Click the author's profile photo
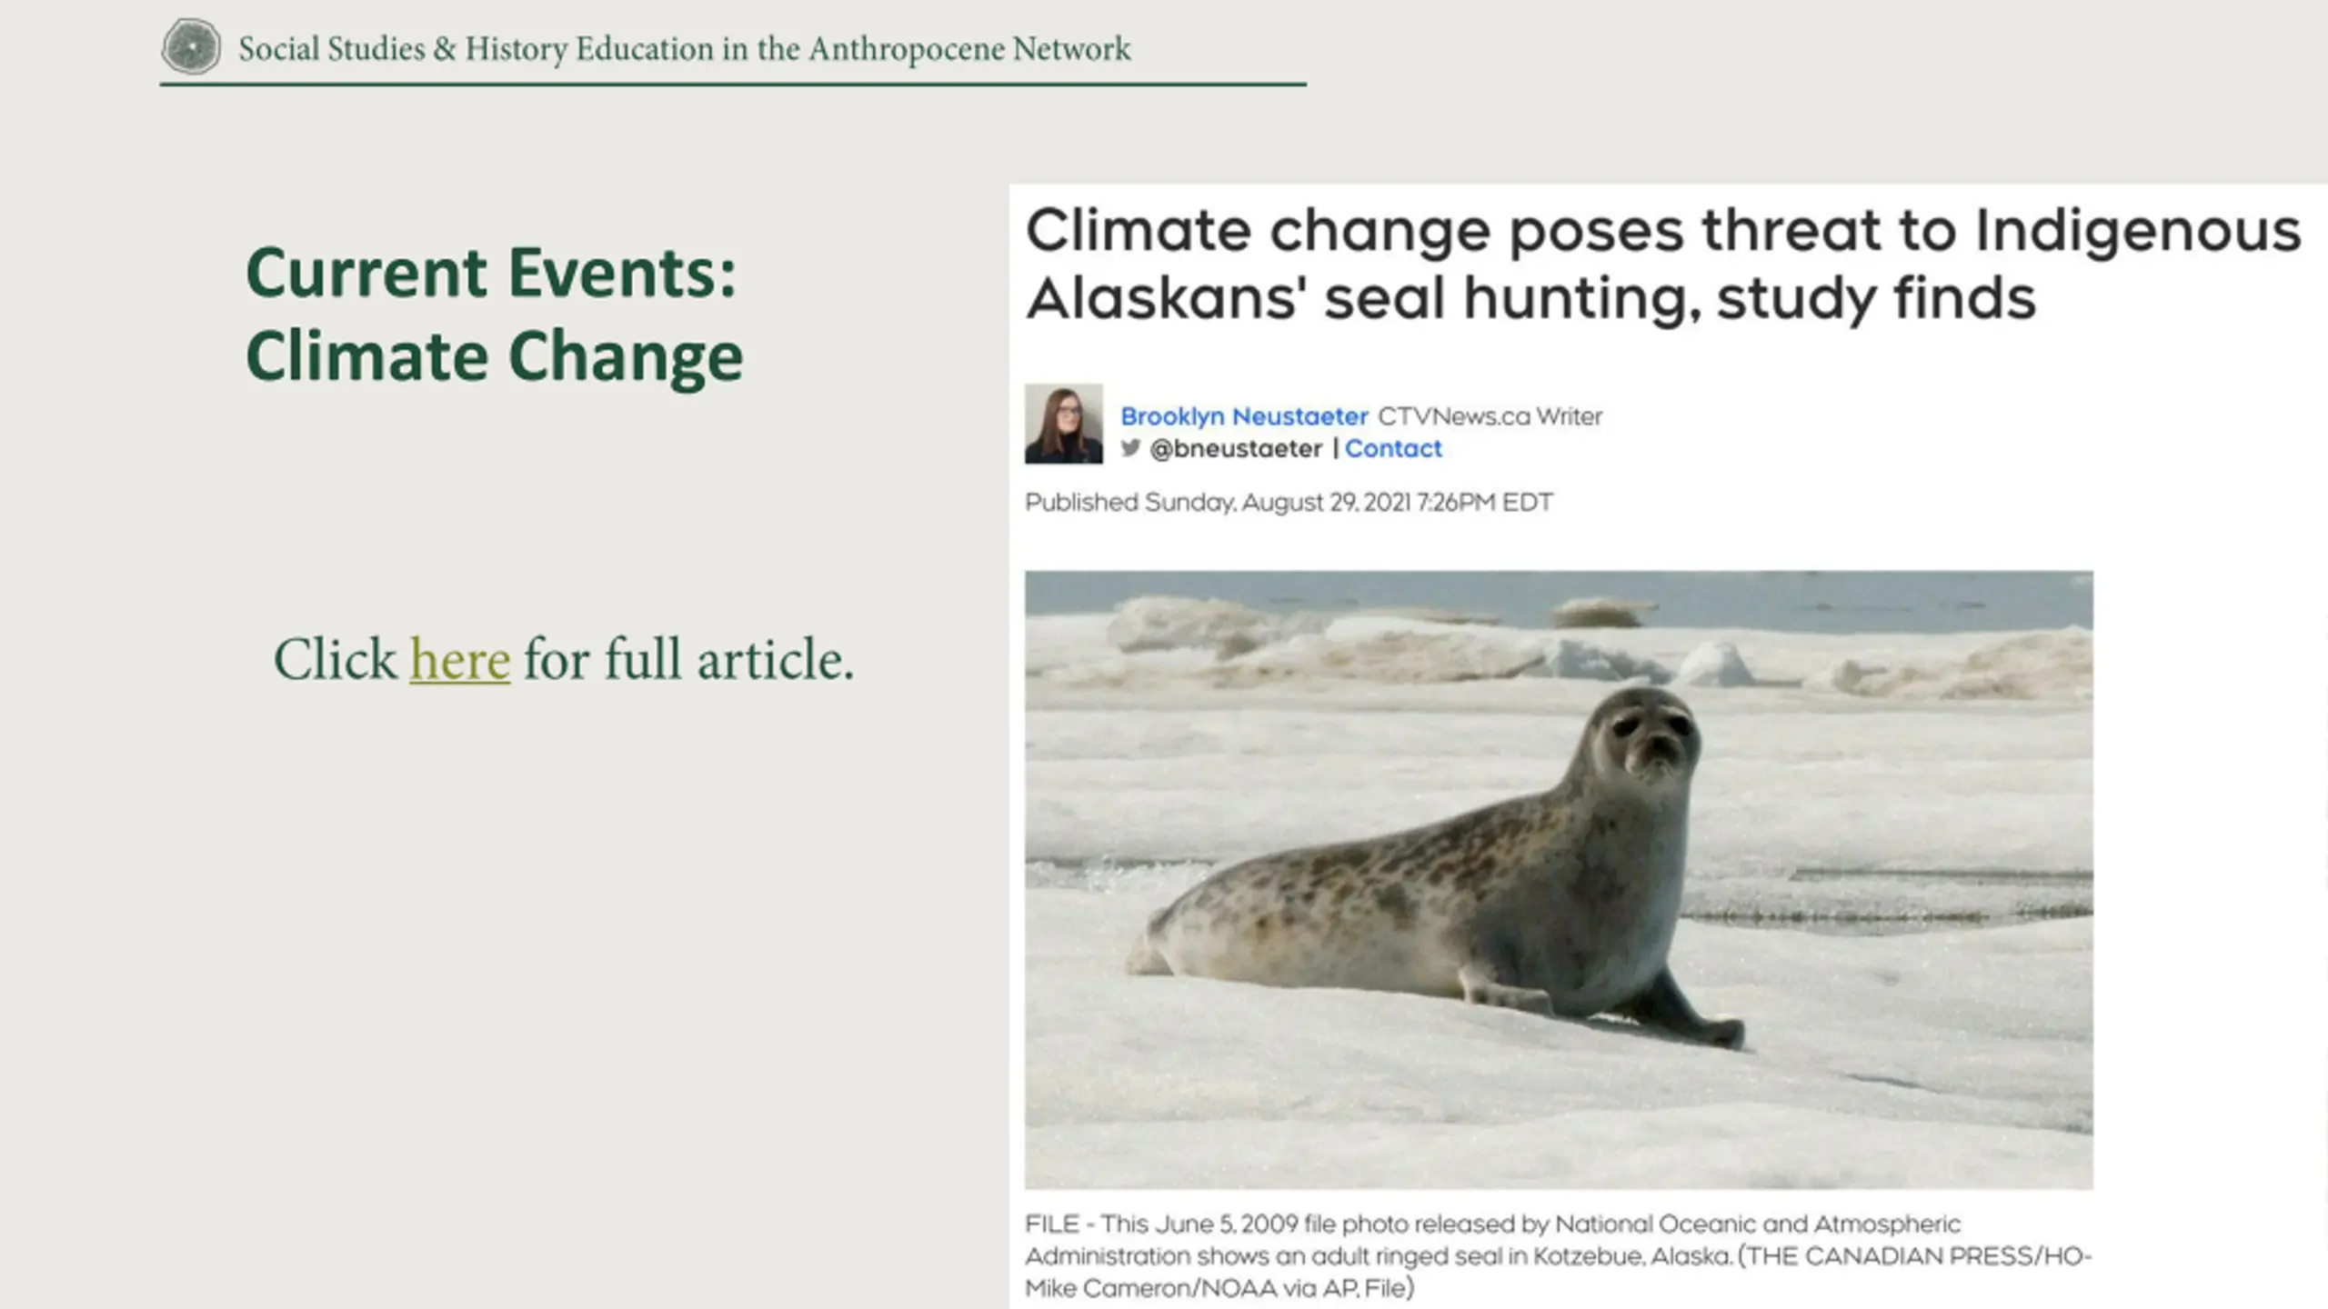Image resolution: width=2328 pixels, height=1309 pixels. pos(1064,424)
